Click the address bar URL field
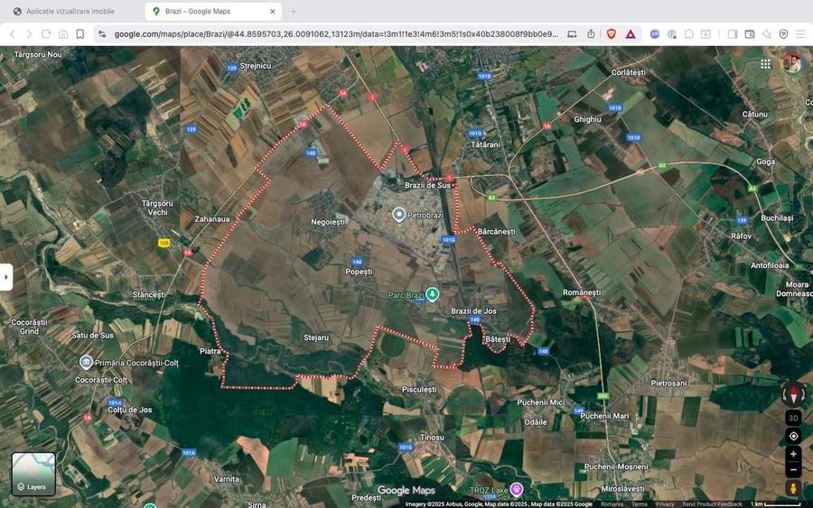Viewport: 813px width, 508px height. click(336, 34)
